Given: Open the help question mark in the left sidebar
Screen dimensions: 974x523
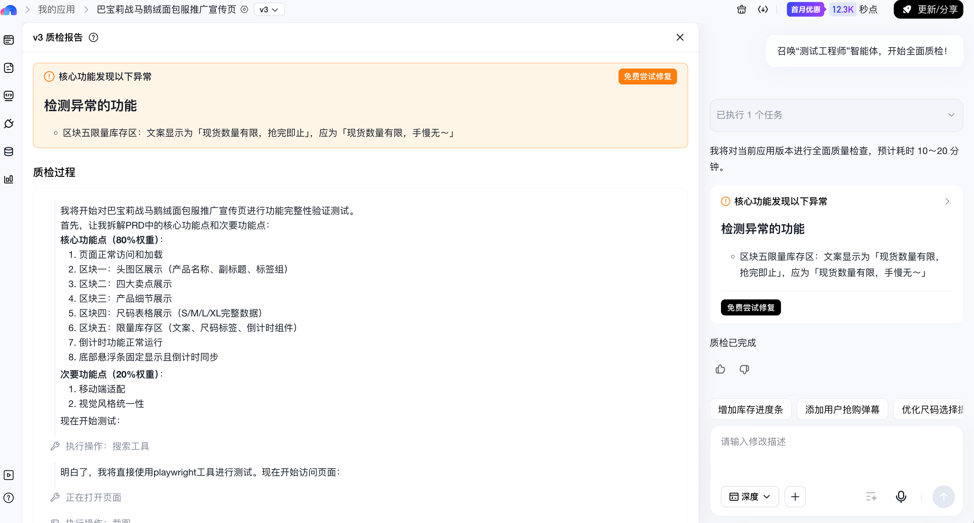Looking at the screenshot, I should coord(9,498).
